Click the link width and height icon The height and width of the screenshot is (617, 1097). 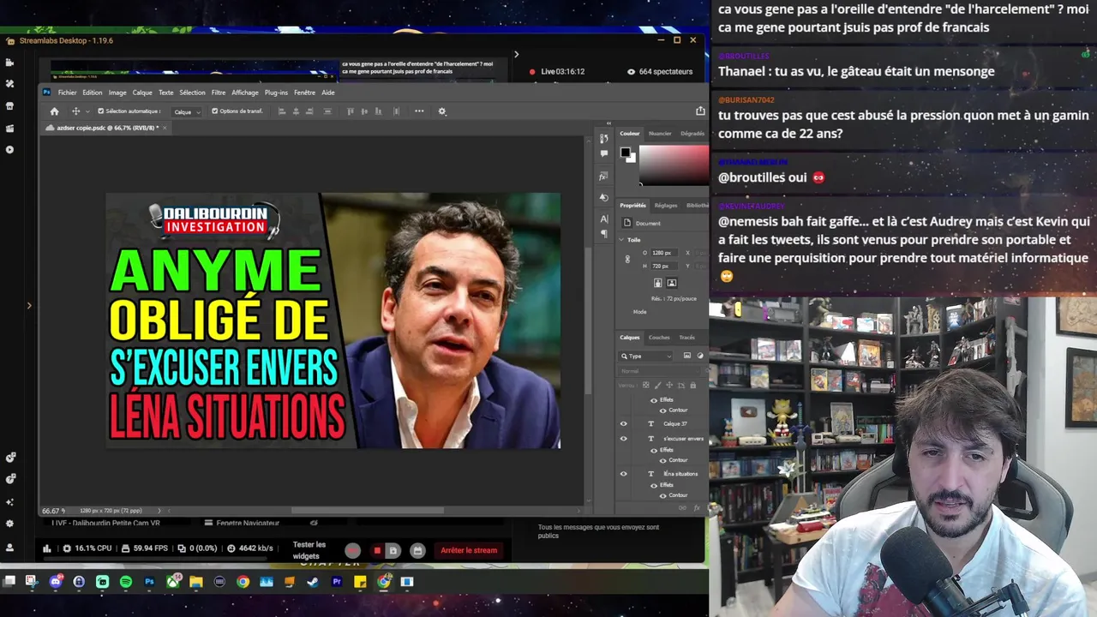click(x=627, y=259)
